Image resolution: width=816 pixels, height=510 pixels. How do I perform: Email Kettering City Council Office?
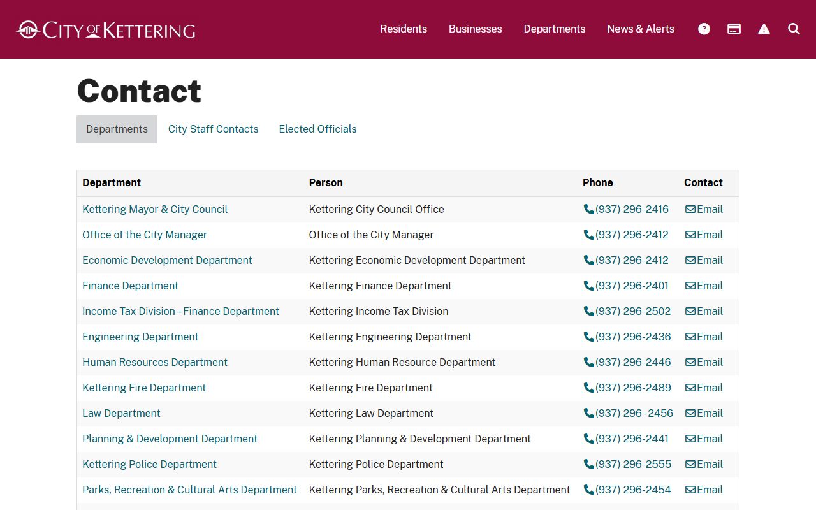[704, 209]
